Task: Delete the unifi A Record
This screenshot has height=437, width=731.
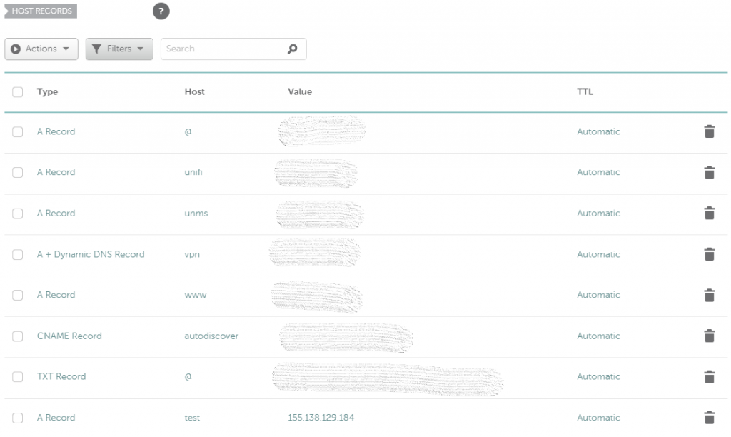Action: pyautogui.click(x=709, y=172)
